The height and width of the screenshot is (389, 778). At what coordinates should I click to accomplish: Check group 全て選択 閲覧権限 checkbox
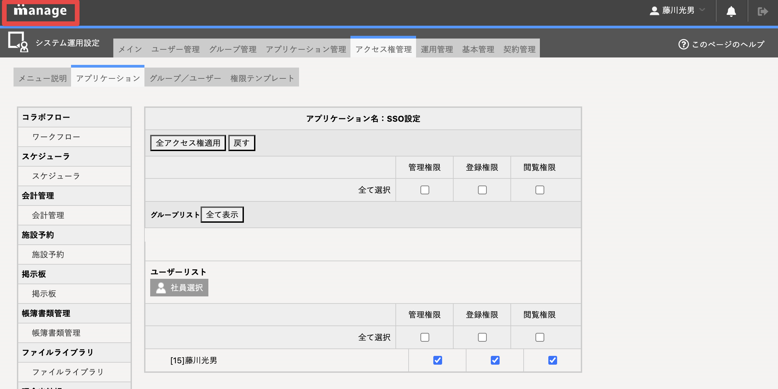pyautogui.click(x=540, y=190)
